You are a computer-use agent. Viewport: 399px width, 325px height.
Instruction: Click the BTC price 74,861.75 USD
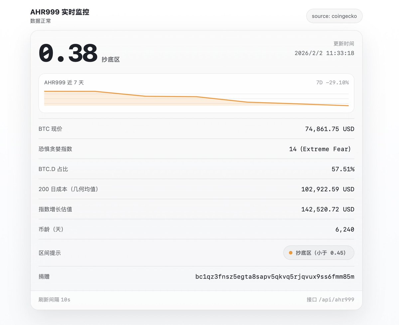coord(330,129)
